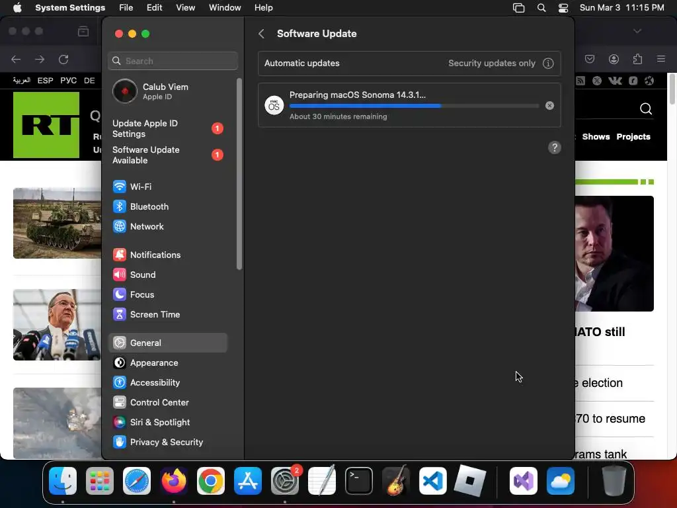Open Firefox hamburger menu

[661, 59]
